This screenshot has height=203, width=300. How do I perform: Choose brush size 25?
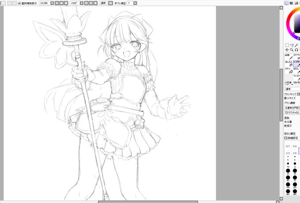[288, 171]
